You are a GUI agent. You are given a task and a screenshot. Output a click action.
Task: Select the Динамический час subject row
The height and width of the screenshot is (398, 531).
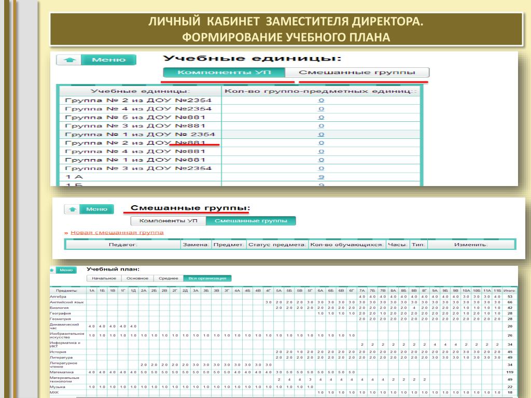284,326
